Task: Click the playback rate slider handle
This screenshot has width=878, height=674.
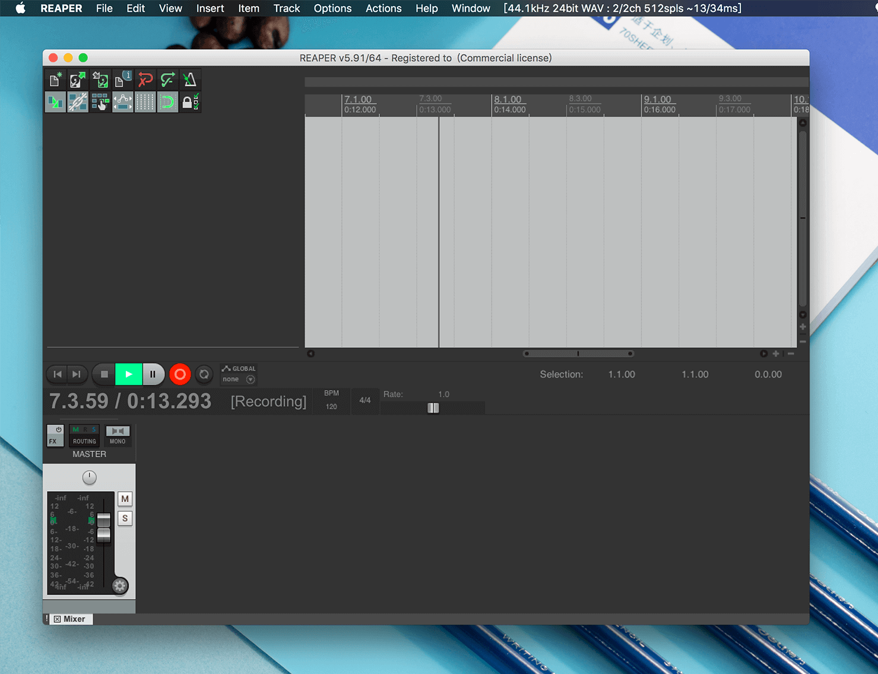Action: [433, 408]
